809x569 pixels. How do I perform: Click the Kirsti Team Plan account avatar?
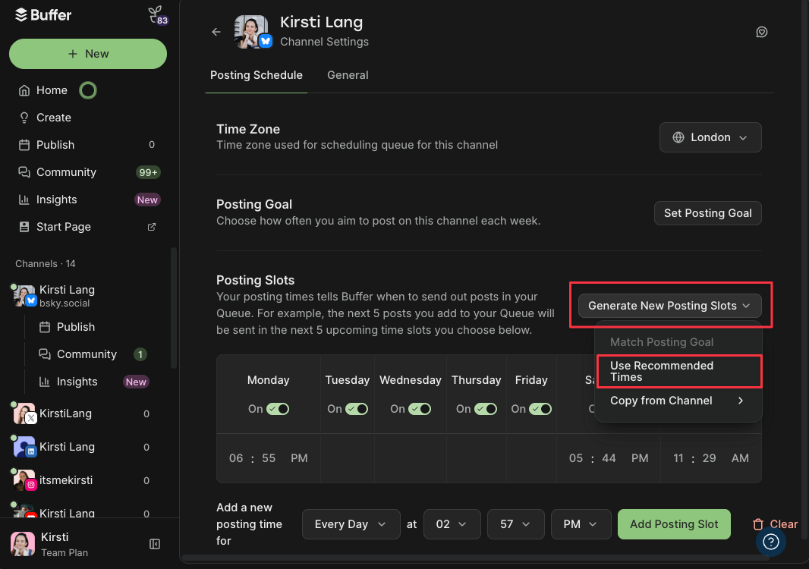(23, 544)
